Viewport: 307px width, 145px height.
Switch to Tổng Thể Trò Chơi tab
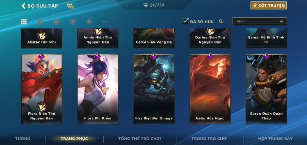140,139
